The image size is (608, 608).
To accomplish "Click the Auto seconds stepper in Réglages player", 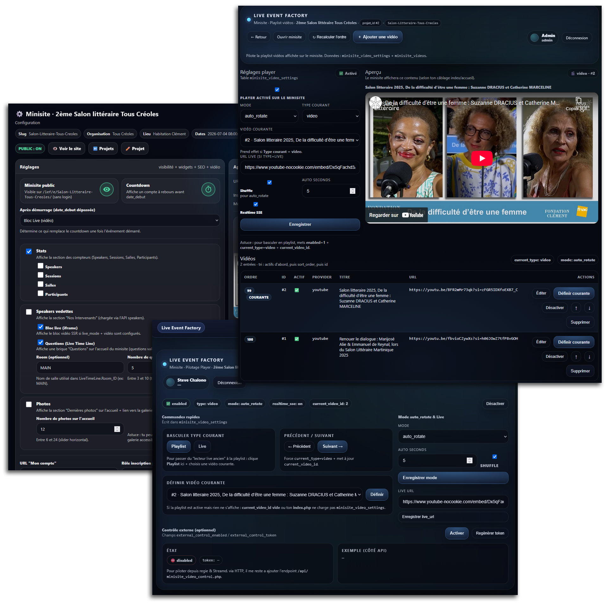I will 352,191.
